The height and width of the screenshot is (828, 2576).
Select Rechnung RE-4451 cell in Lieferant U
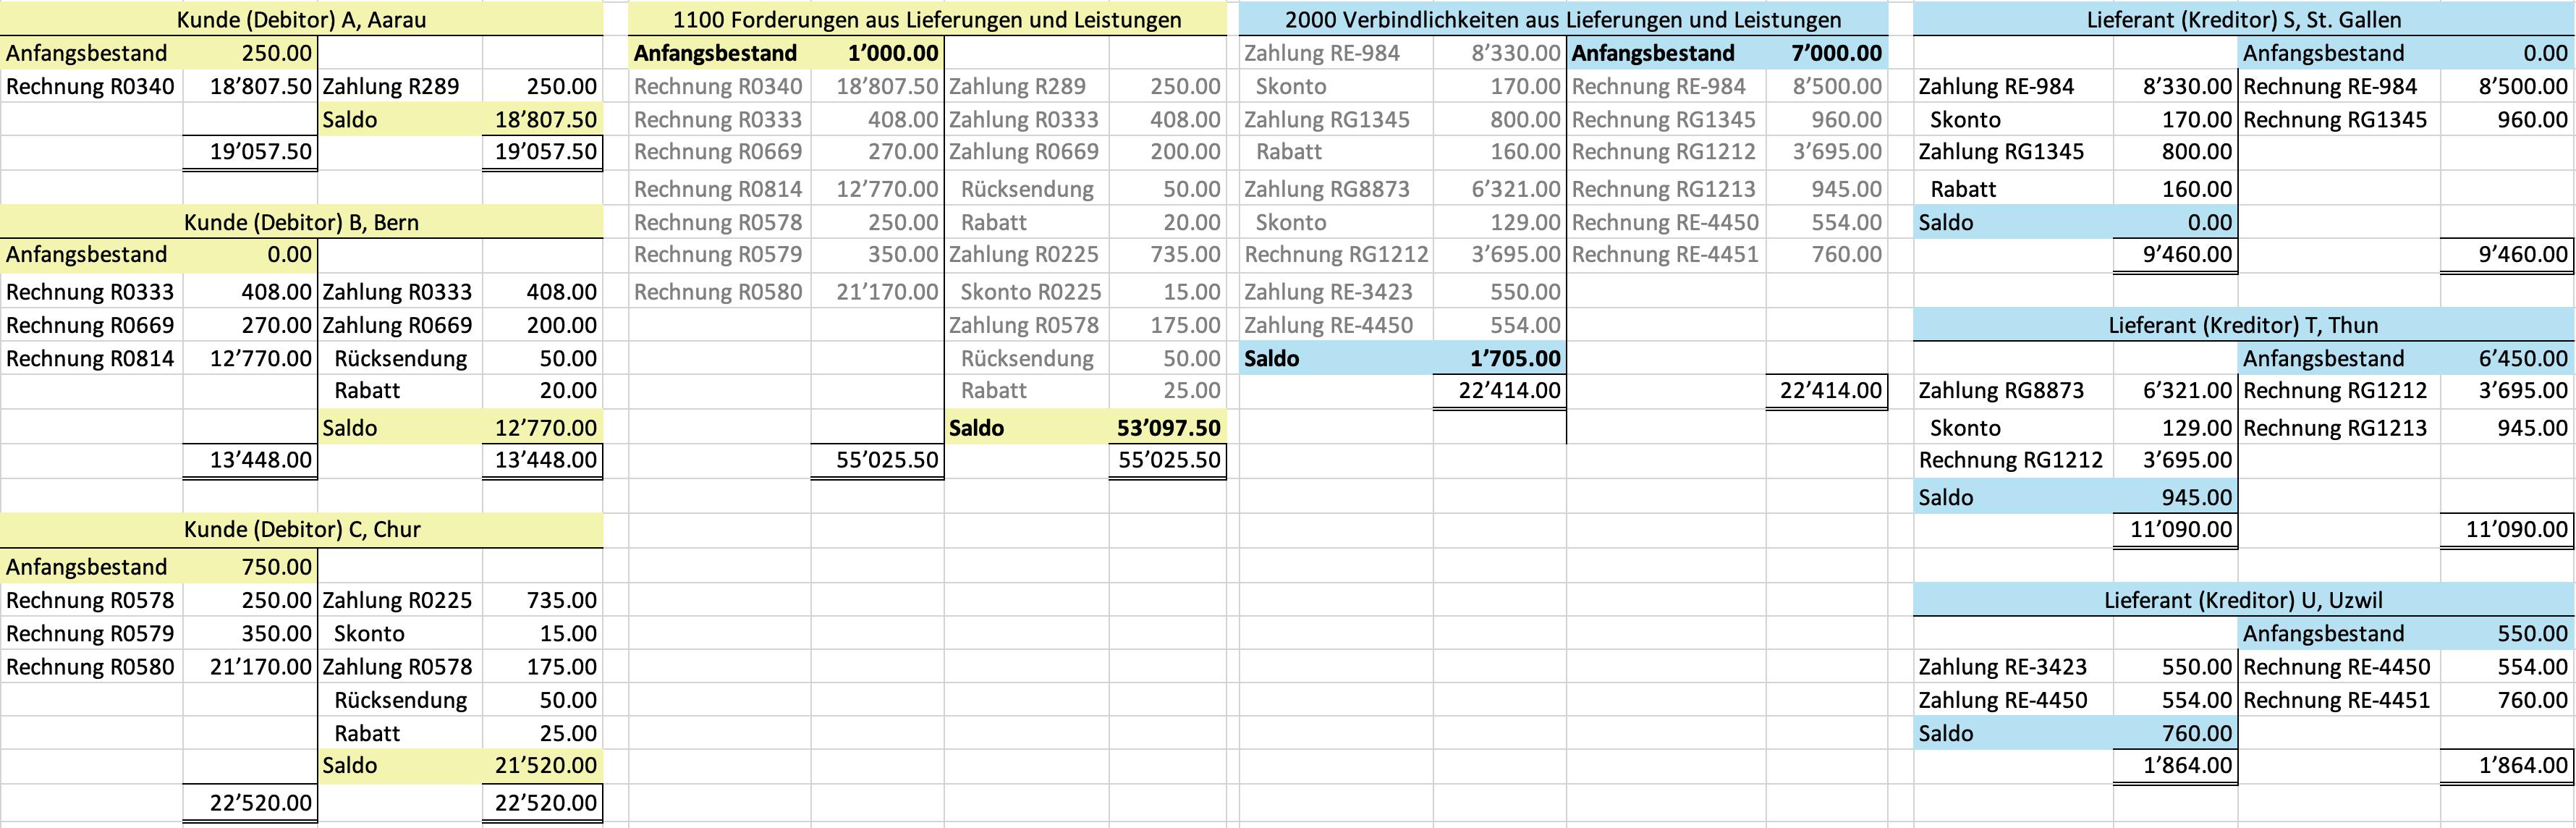(x=2336, y=700)
